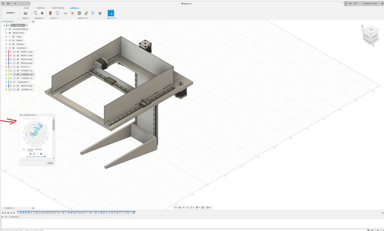Expand the Document Settings node

click(x=6, y=29)
